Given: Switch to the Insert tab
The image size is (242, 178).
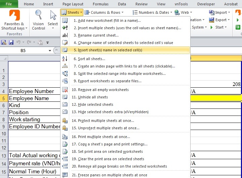Looking at the screenshot, I should pos(48,4).
